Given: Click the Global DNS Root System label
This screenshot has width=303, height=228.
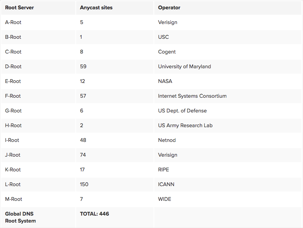Looking at the screenshot, I should 20,218.
